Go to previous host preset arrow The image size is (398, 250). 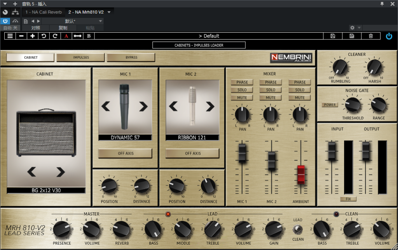(33, 21)
